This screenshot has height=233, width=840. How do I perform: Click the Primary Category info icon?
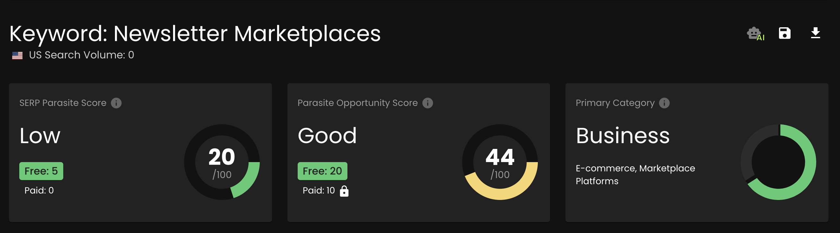pyautogui.click(x=664, y=103)
